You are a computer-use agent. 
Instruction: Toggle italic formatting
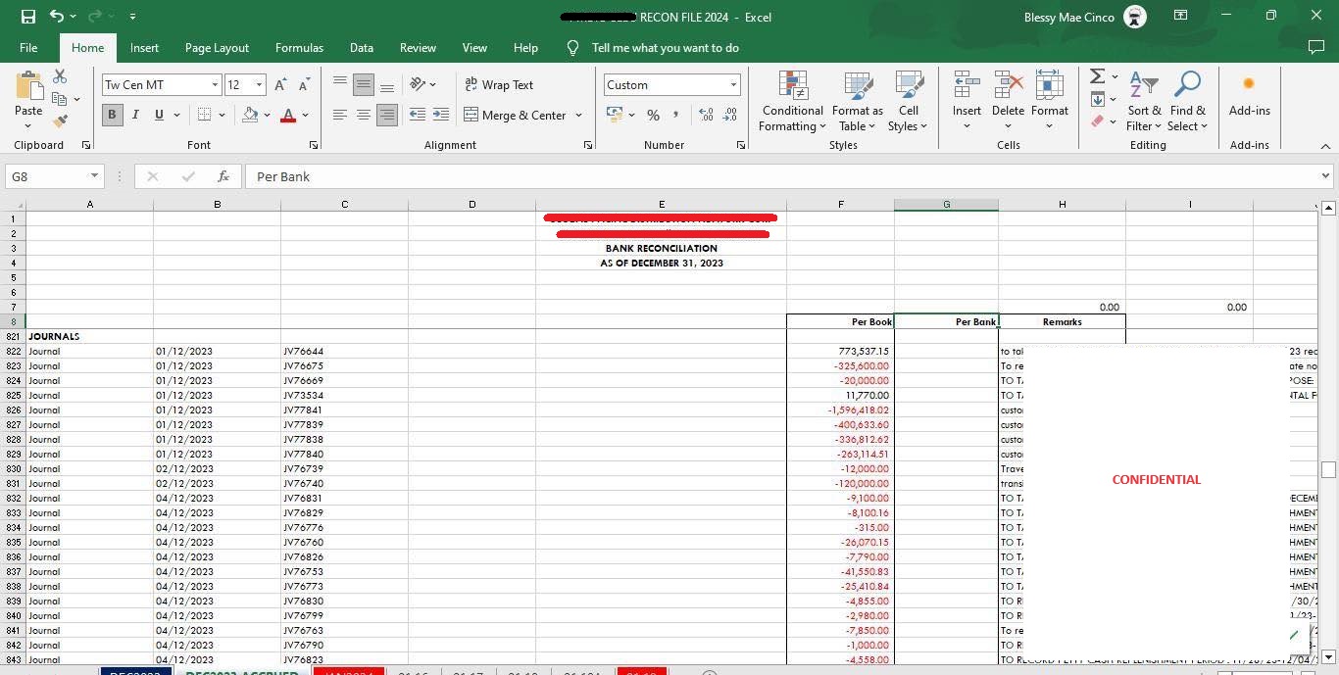pos(135,115)
